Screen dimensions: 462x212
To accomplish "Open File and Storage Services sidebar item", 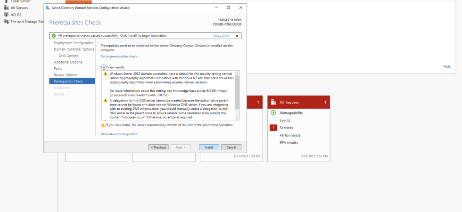I will pos(27,22).
